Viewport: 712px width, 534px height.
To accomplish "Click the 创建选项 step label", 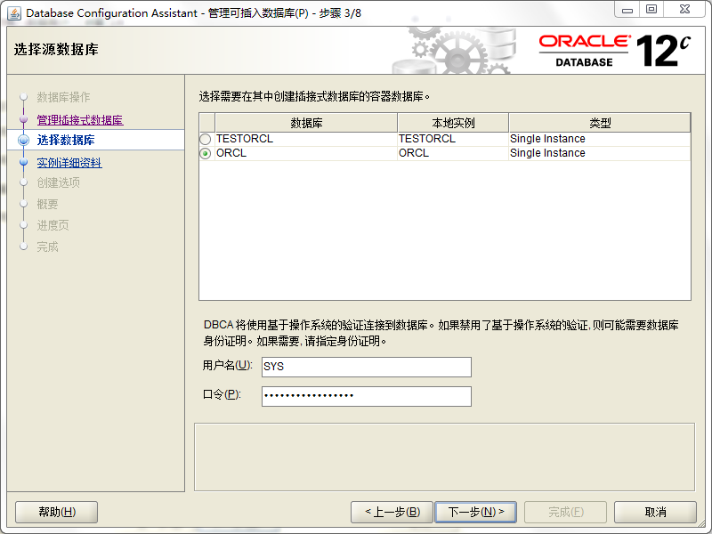I will 59,182.
